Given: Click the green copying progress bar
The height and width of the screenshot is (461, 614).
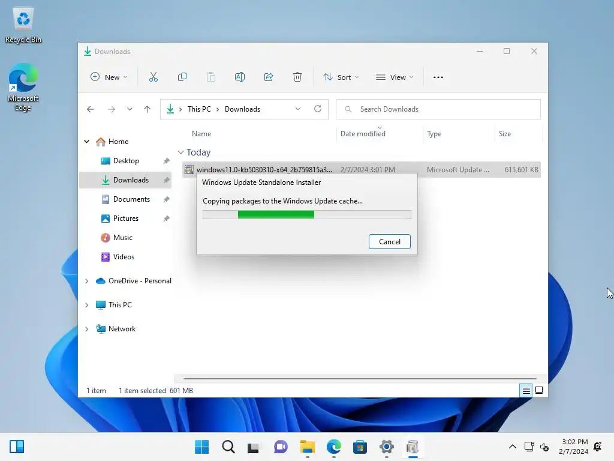Looking at the screenshot, I should click(307, 214).
